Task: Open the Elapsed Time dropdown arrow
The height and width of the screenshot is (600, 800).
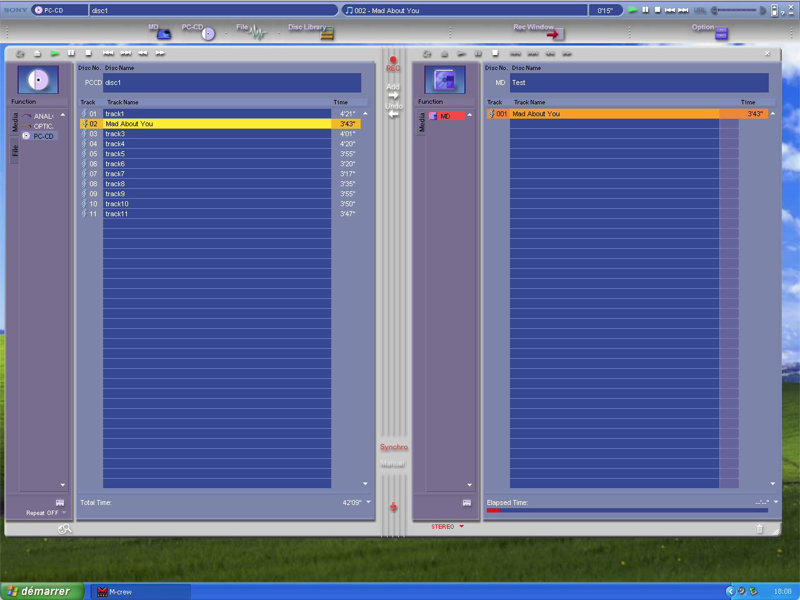Action: coord(776,502)
